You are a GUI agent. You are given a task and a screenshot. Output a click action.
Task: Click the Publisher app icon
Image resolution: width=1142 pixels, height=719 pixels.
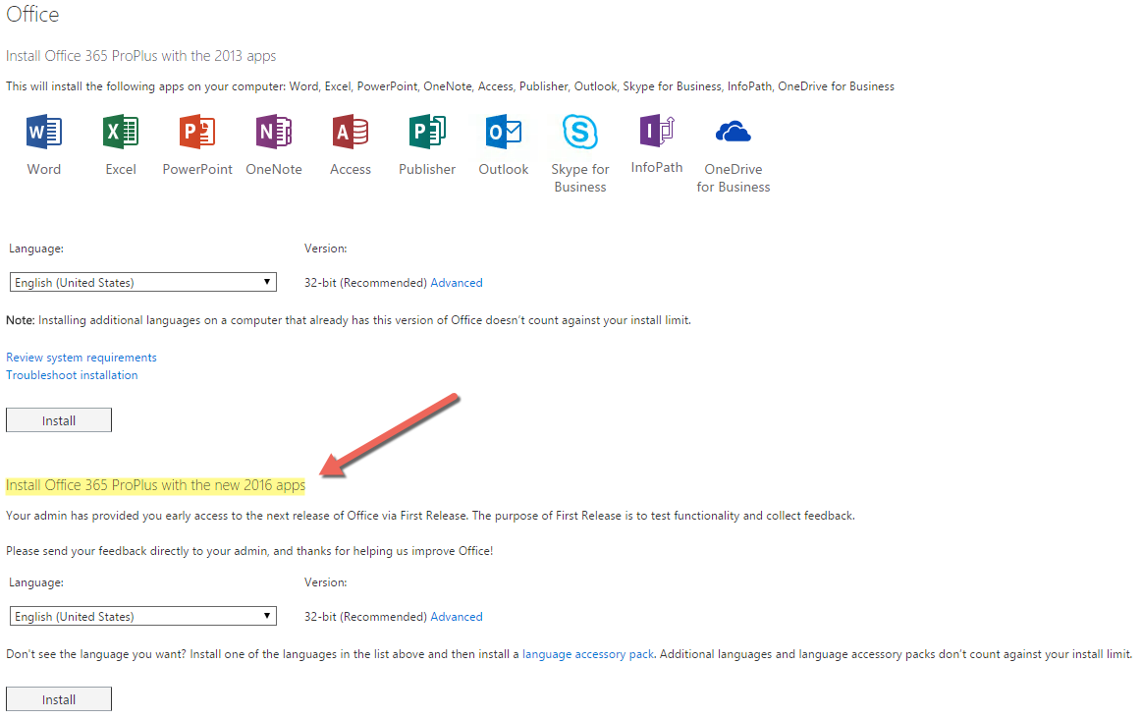tap(427, 132)
